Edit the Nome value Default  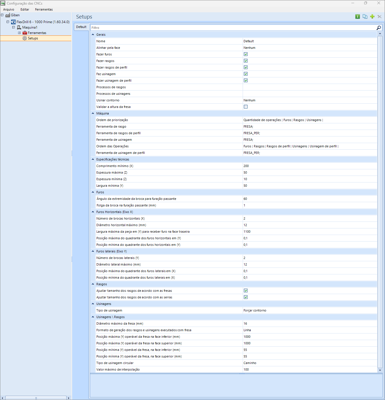pos(310,41)
